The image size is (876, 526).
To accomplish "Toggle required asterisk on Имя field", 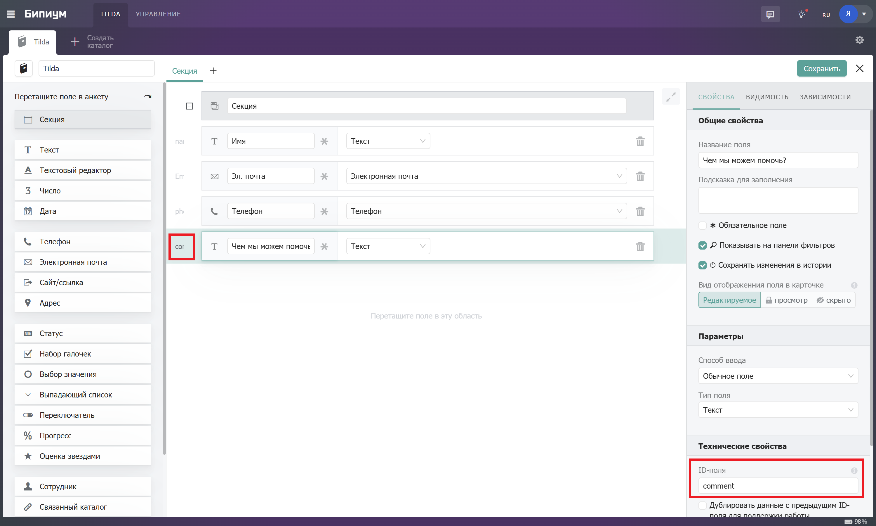I will 324,141.
